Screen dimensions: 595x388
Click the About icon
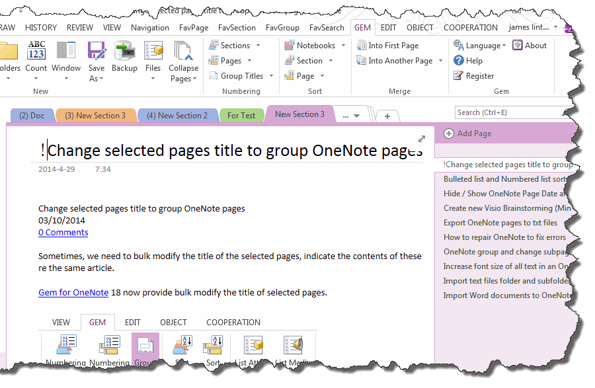530,45
